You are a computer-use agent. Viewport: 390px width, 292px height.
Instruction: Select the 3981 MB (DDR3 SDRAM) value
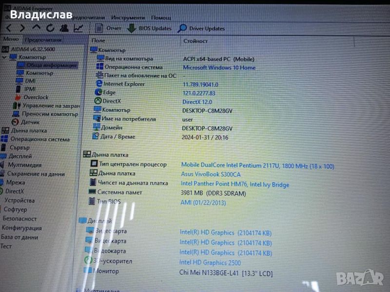[213, 193]
